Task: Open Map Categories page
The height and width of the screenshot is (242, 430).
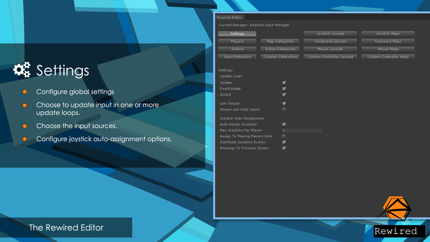Action: 280,42
